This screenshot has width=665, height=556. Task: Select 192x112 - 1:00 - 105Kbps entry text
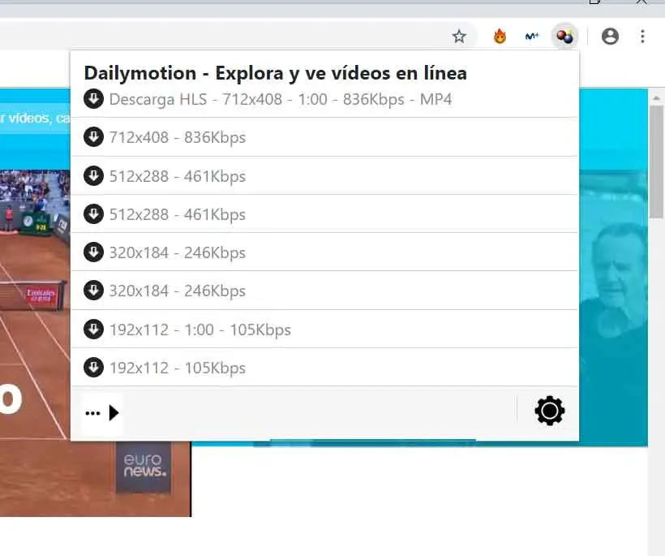tap(200, 330)
